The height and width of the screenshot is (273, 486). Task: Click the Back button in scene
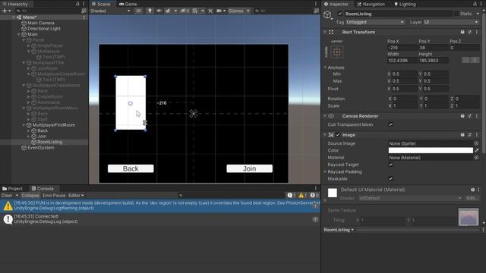131,168
